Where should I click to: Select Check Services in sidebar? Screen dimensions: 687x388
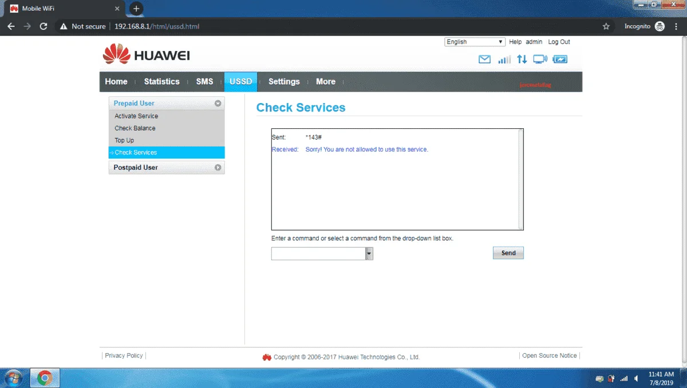pos(167,152)
